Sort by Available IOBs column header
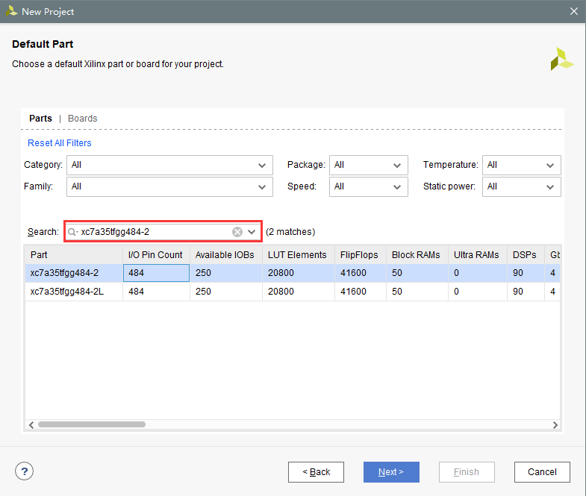 [x=226, y=255]
